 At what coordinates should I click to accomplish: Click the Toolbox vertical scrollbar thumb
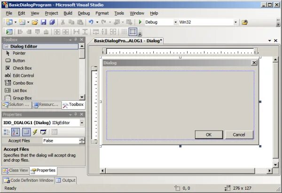tap(82, 54)
